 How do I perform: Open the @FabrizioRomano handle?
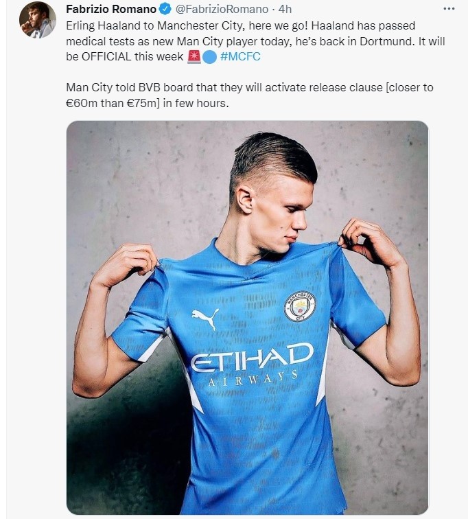[220, 10]
